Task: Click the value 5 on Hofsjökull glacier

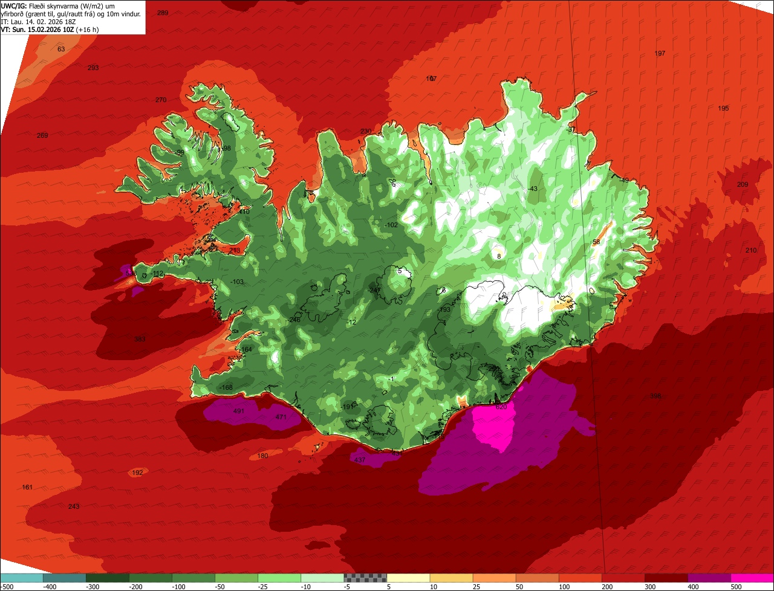Action: (400, 271)
